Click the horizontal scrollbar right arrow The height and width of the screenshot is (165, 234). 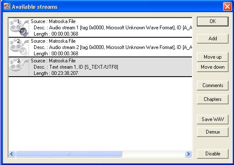click(188, 154)
